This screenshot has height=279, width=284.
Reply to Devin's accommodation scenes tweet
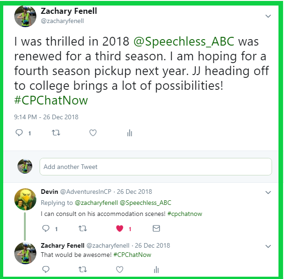46,228
